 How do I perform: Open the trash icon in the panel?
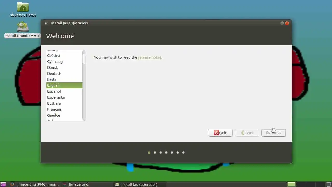[x=328, y=184]
